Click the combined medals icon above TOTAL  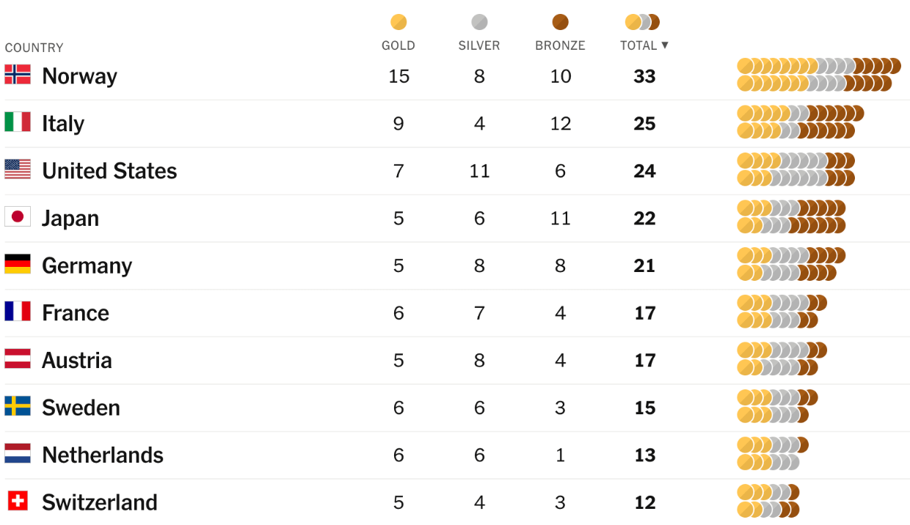pyautogui.click(x=642, y=22)
